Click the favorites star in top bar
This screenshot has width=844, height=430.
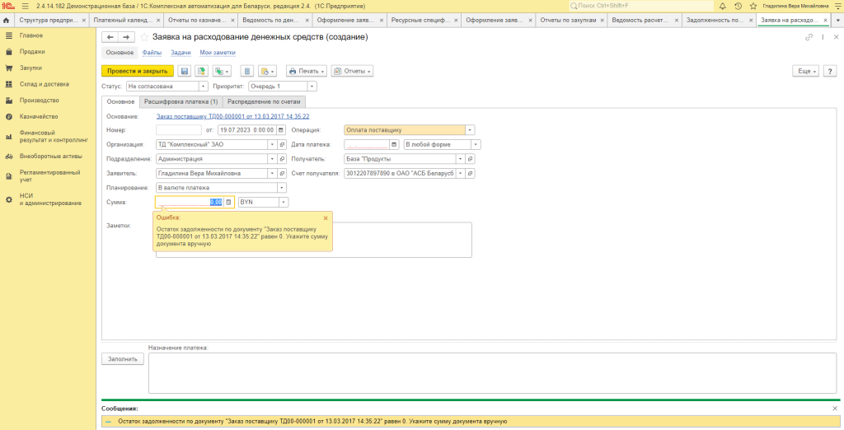click(x=753, y=6)
